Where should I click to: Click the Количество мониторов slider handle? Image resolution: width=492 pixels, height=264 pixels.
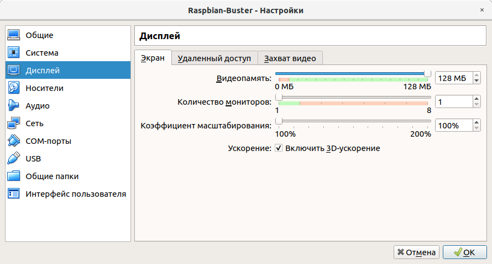point(279,98)
